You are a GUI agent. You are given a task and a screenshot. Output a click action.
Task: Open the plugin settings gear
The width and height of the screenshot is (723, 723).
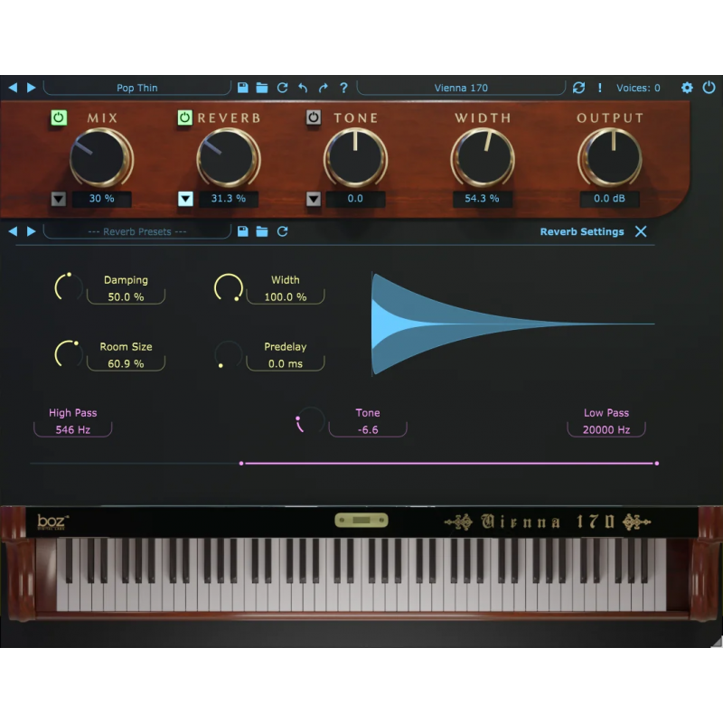[x=687, y=88]
